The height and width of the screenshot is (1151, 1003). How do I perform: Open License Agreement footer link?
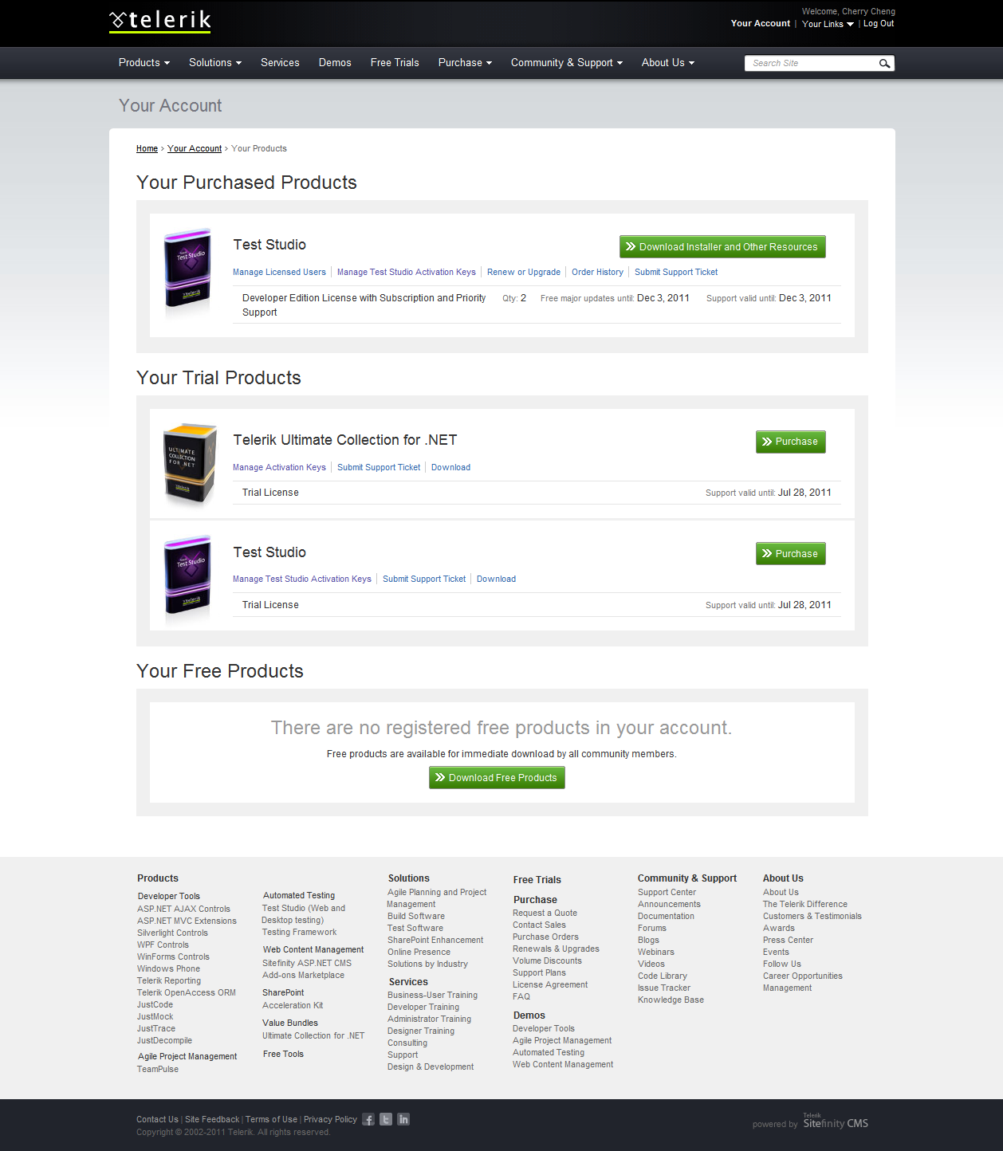550,984
